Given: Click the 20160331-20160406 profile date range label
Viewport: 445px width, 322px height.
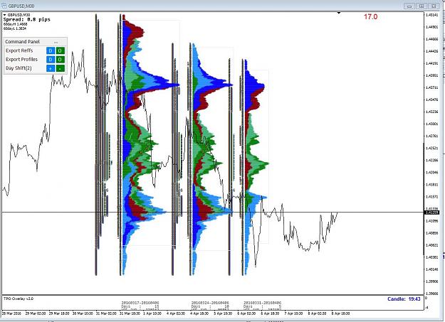Looking at the screenshot, I should click(x=262, y=303).
